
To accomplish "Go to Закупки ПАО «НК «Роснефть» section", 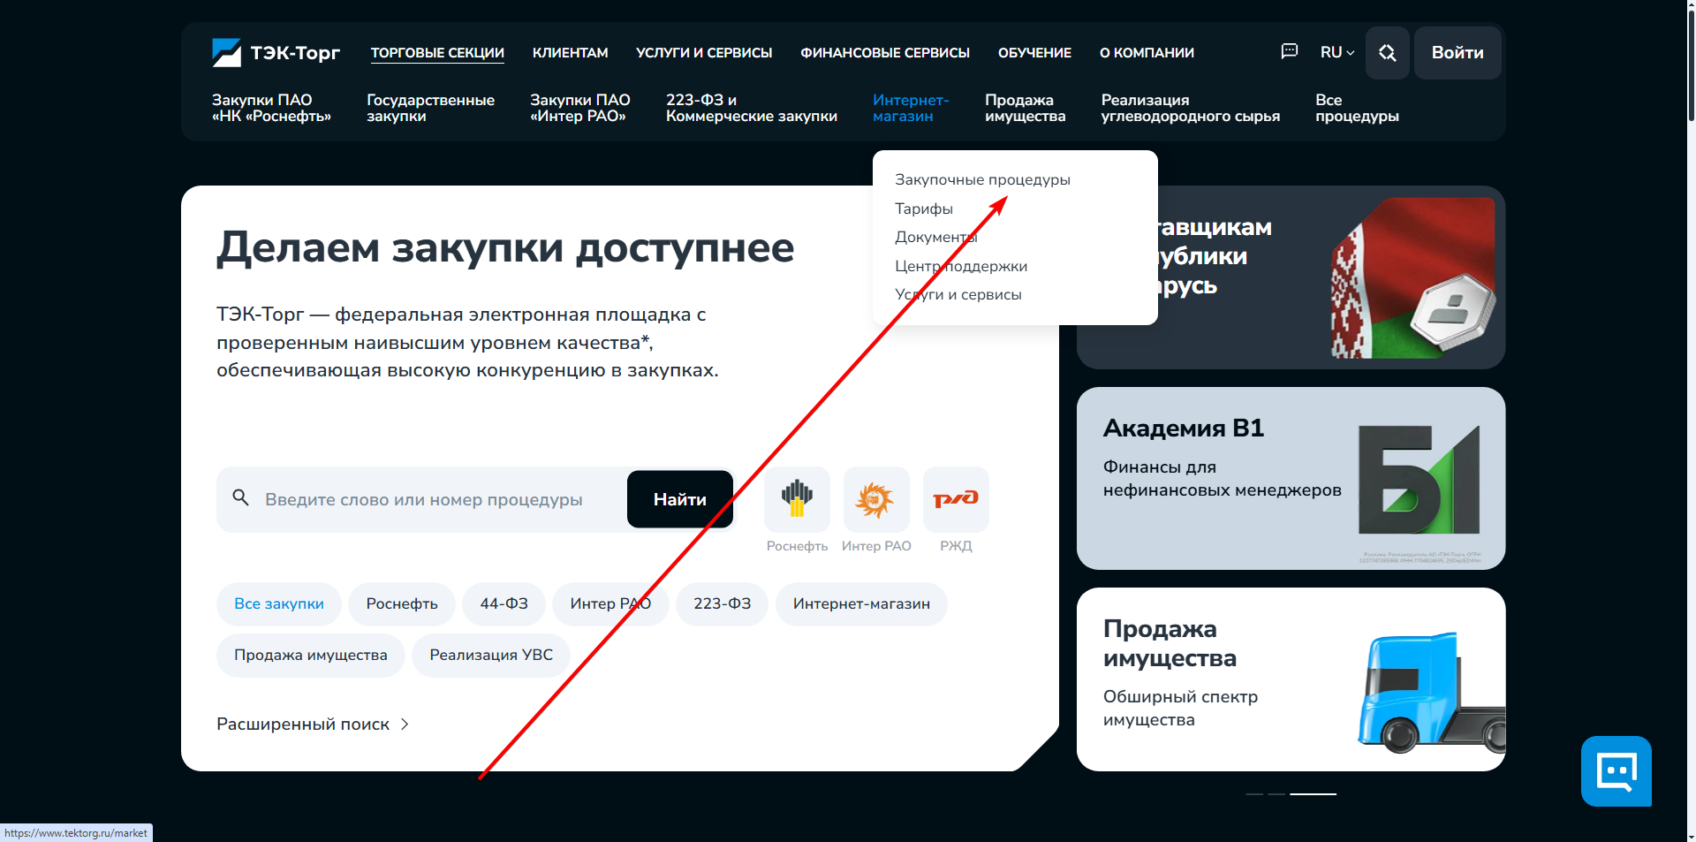I will pos(271,108).
